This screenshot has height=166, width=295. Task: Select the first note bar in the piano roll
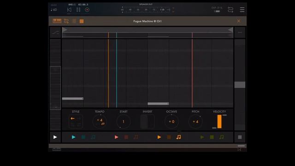[73, 99]
